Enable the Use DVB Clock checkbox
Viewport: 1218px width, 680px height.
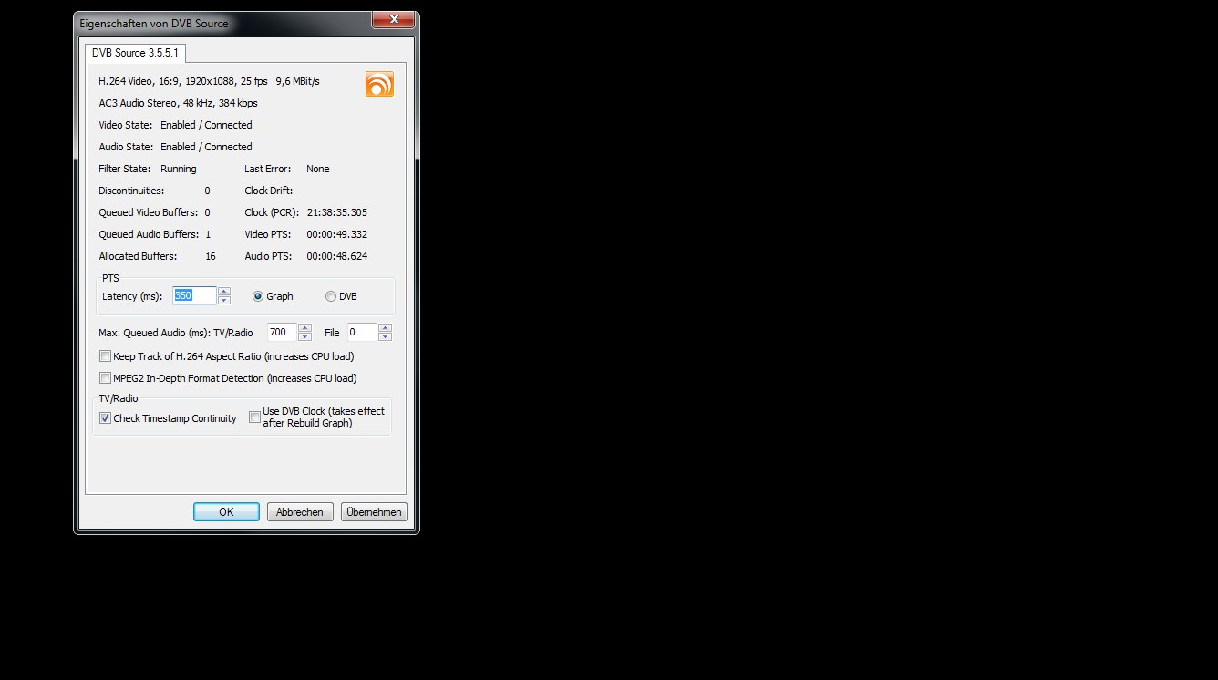[x=255, y=417]
